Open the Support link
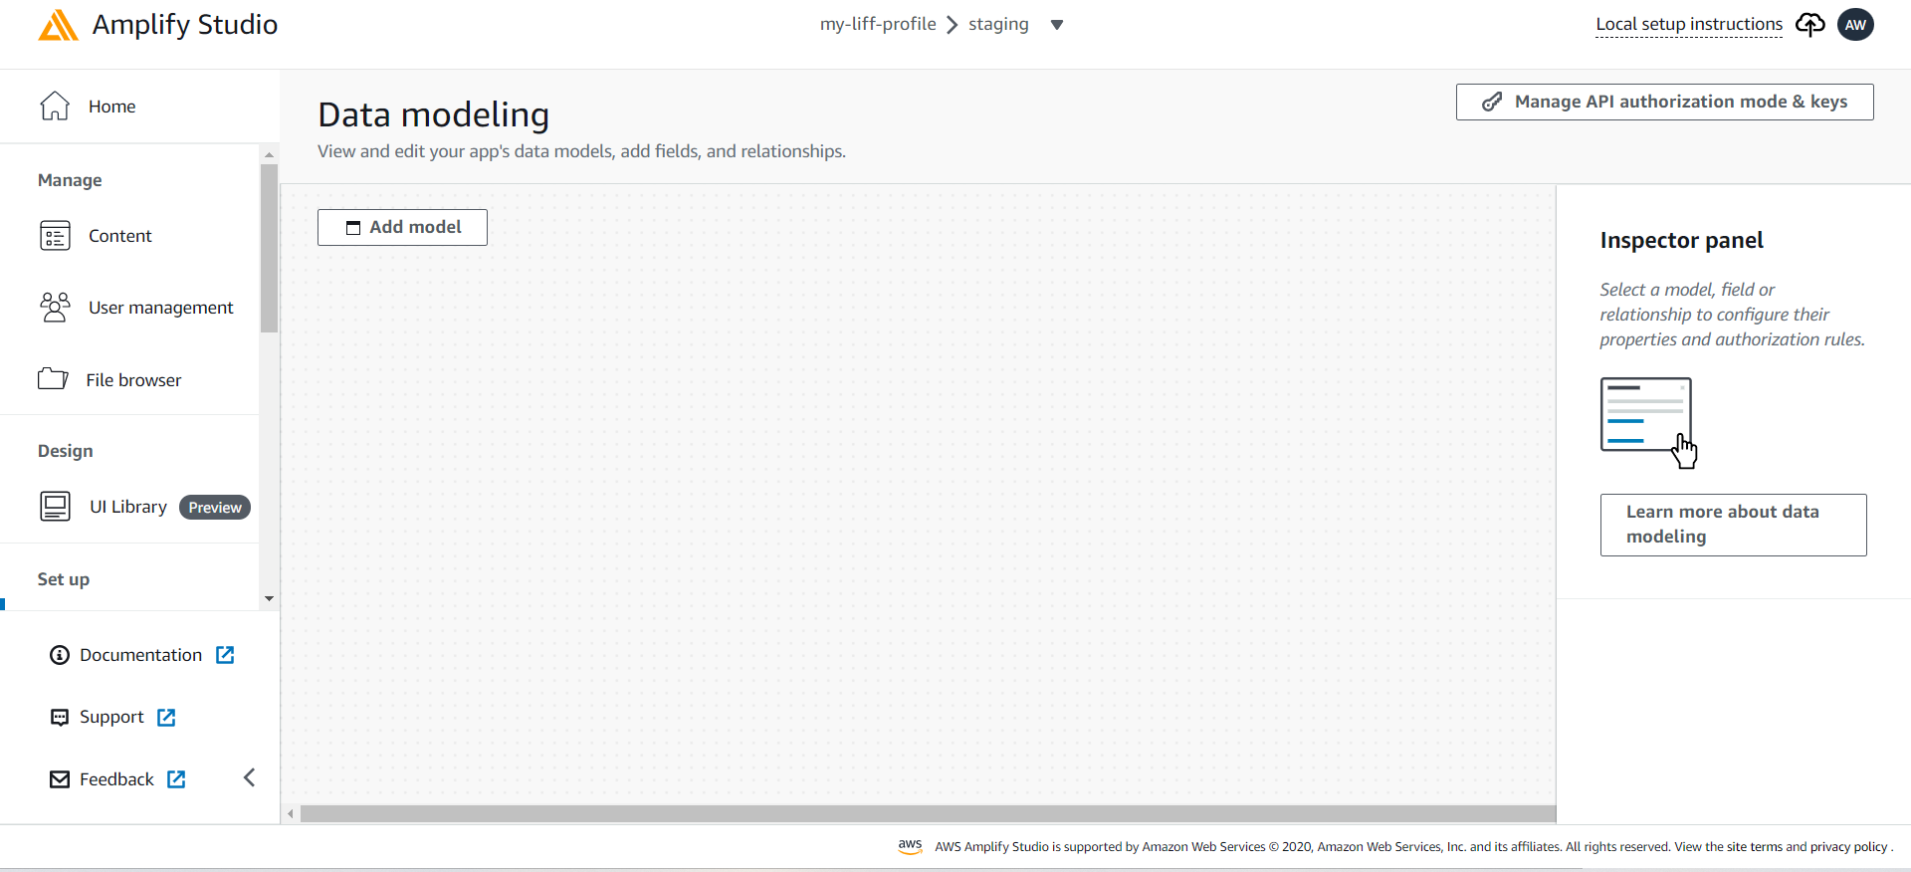1911x872 pixels. point(111,718)
